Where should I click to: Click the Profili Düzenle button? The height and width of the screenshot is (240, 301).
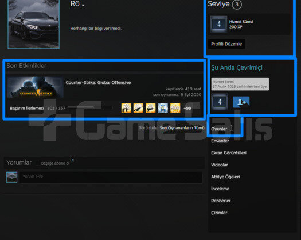[x=226, y=44]
